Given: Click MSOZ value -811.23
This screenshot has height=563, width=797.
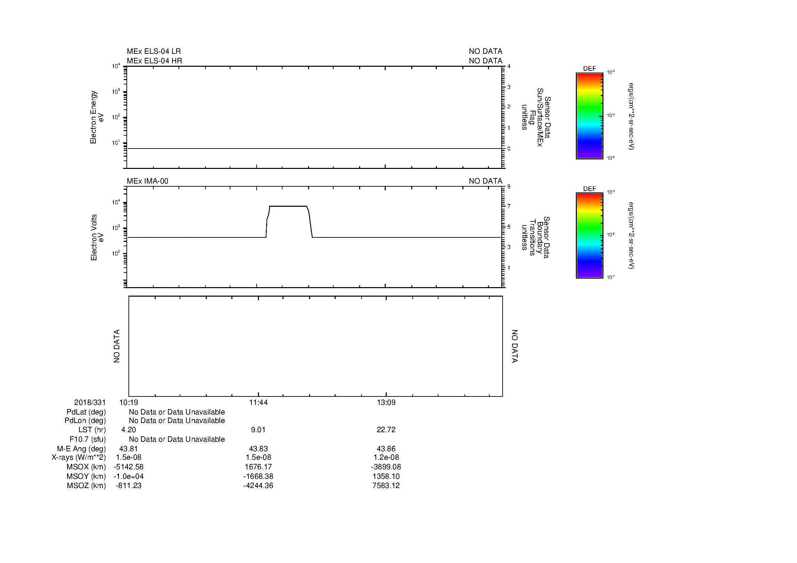Looking at the screenshot, I should click(128, 486).
